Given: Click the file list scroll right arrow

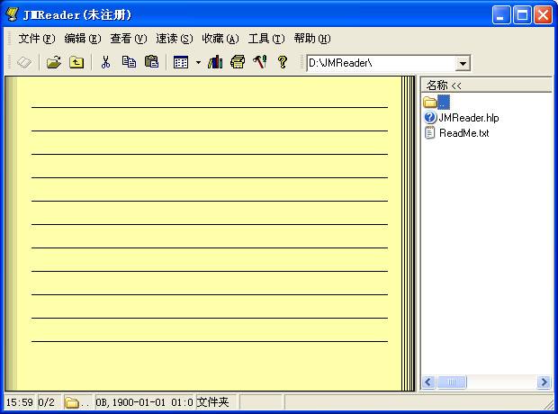Looking at the screenshot, I should pos(544,382).
